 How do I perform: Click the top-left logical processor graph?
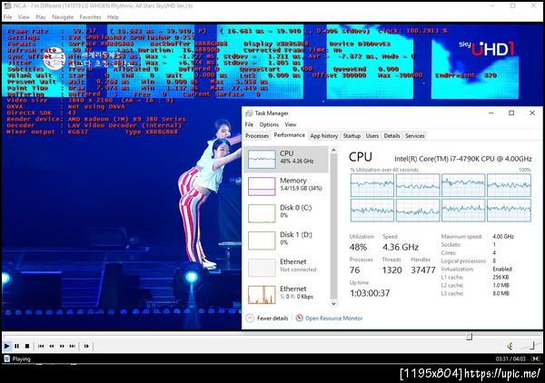(372, 185)
